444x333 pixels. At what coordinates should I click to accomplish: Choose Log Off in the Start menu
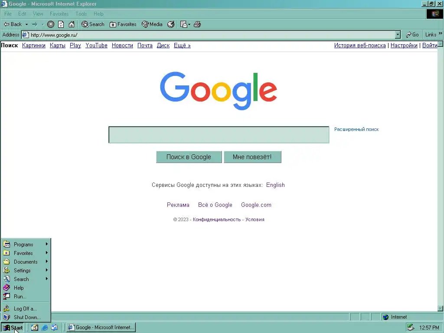pyautogui.click(x=26, y=309)
